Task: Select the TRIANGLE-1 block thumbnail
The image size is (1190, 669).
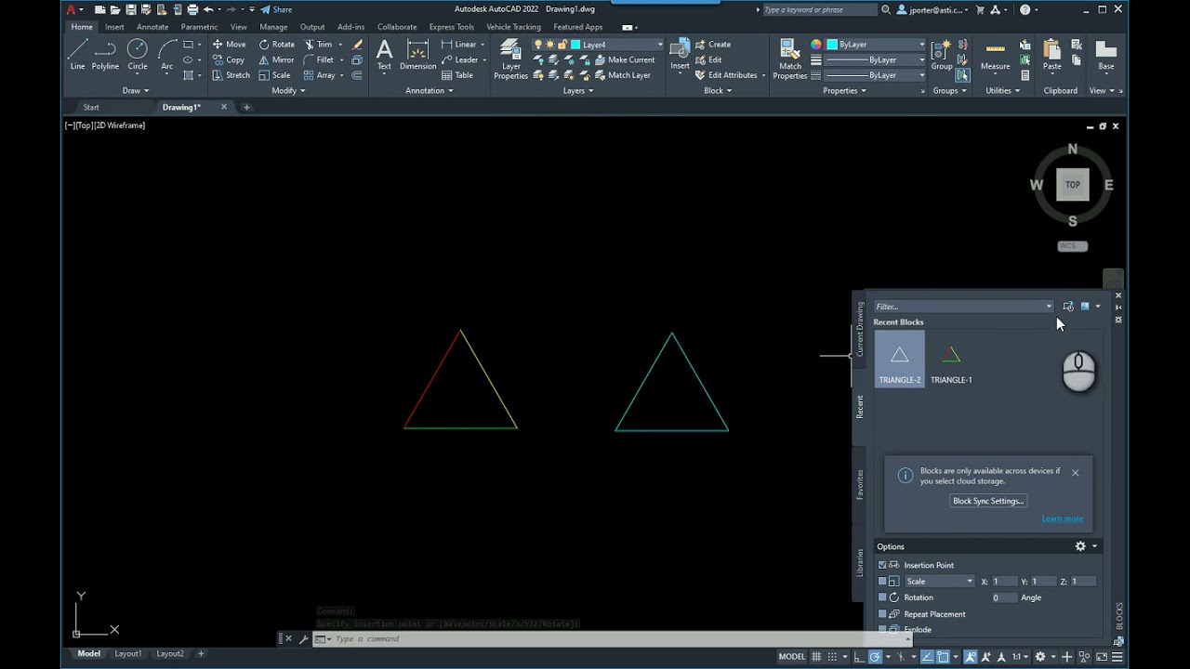Action: pyautogui.click(x=951, y=360)
